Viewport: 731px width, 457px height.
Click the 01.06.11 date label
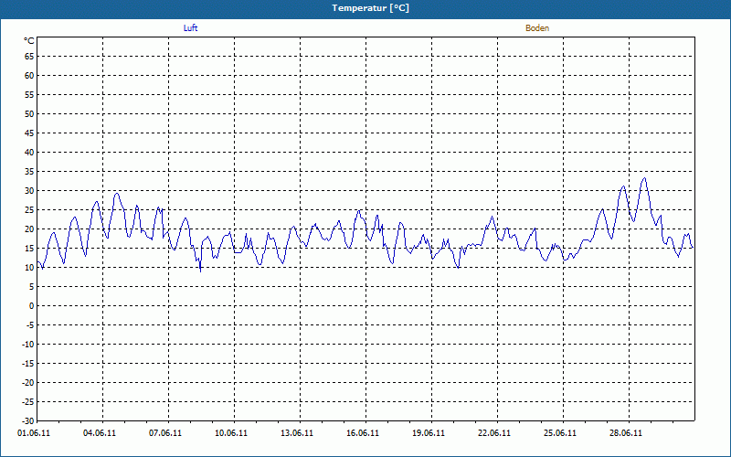coord(34,433)
